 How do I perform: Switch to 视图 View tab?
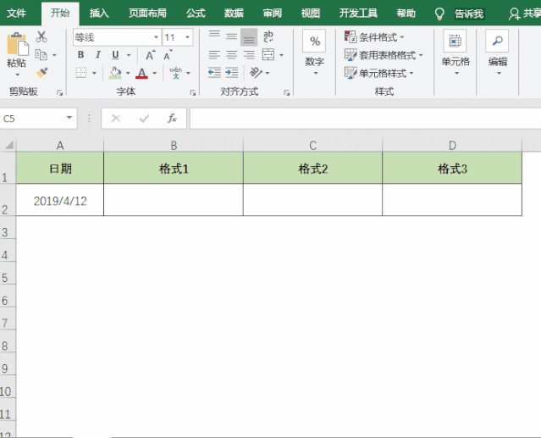[x=311, y=13]
